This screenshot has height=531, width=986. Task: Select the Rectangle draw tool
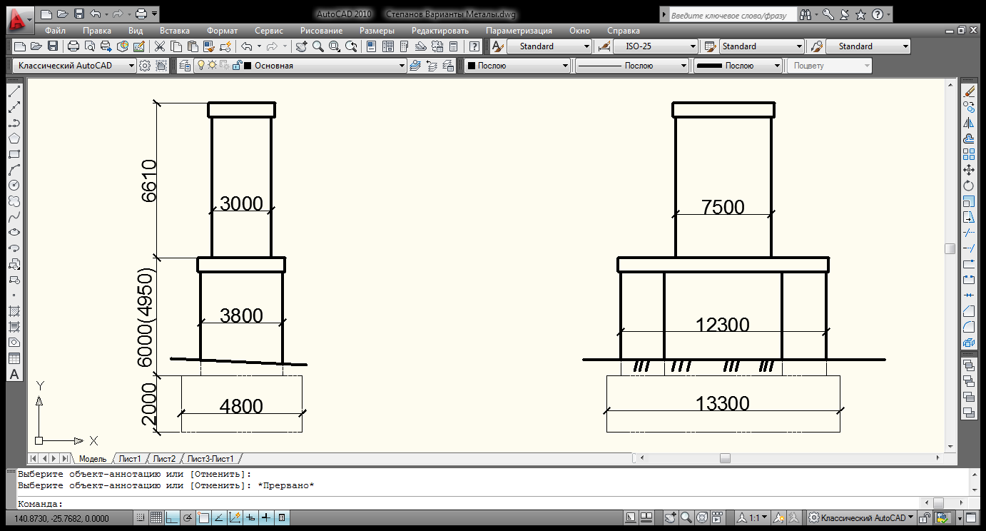pyautogui.click(x=14, y=154)
